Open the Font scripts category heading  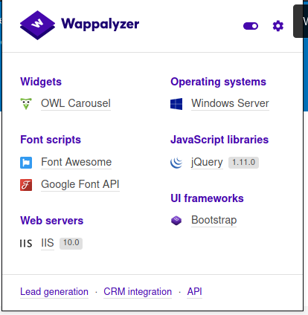coord(51,140)
